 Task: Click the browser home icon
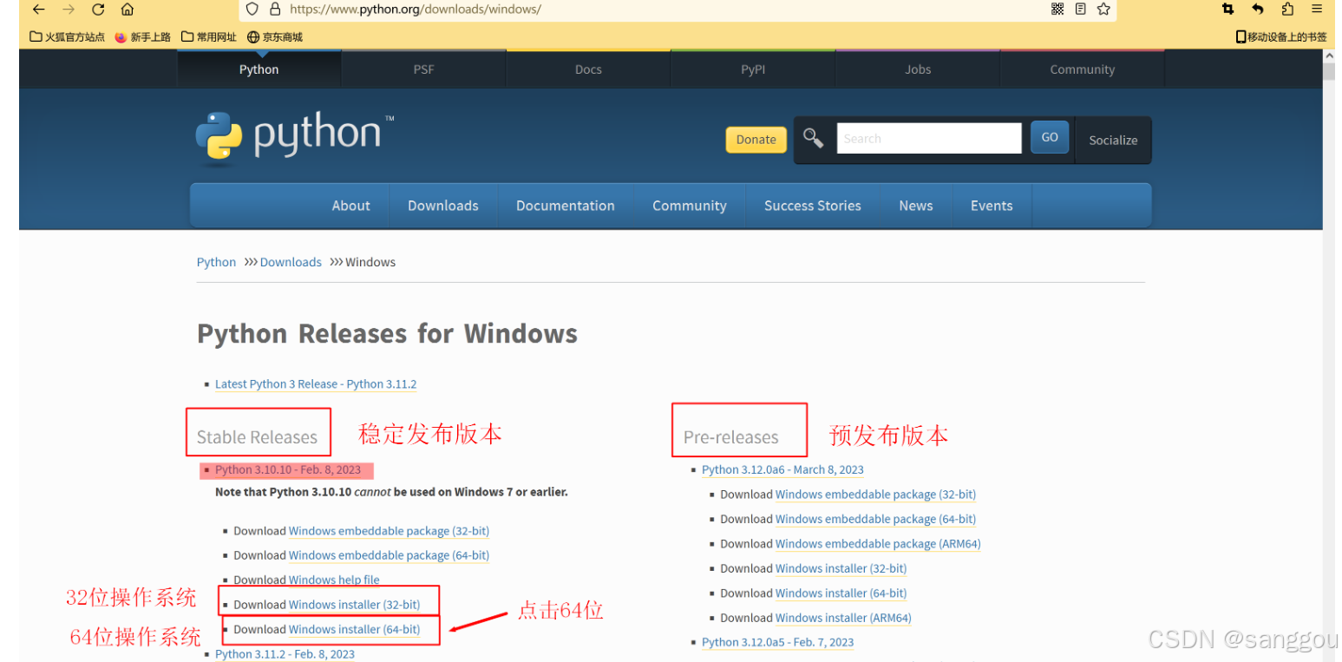point(128,10)
